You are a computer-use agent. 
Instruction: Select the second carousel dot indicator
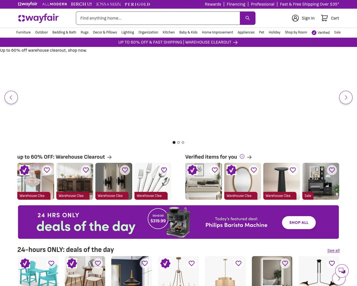tap(178, 142)
